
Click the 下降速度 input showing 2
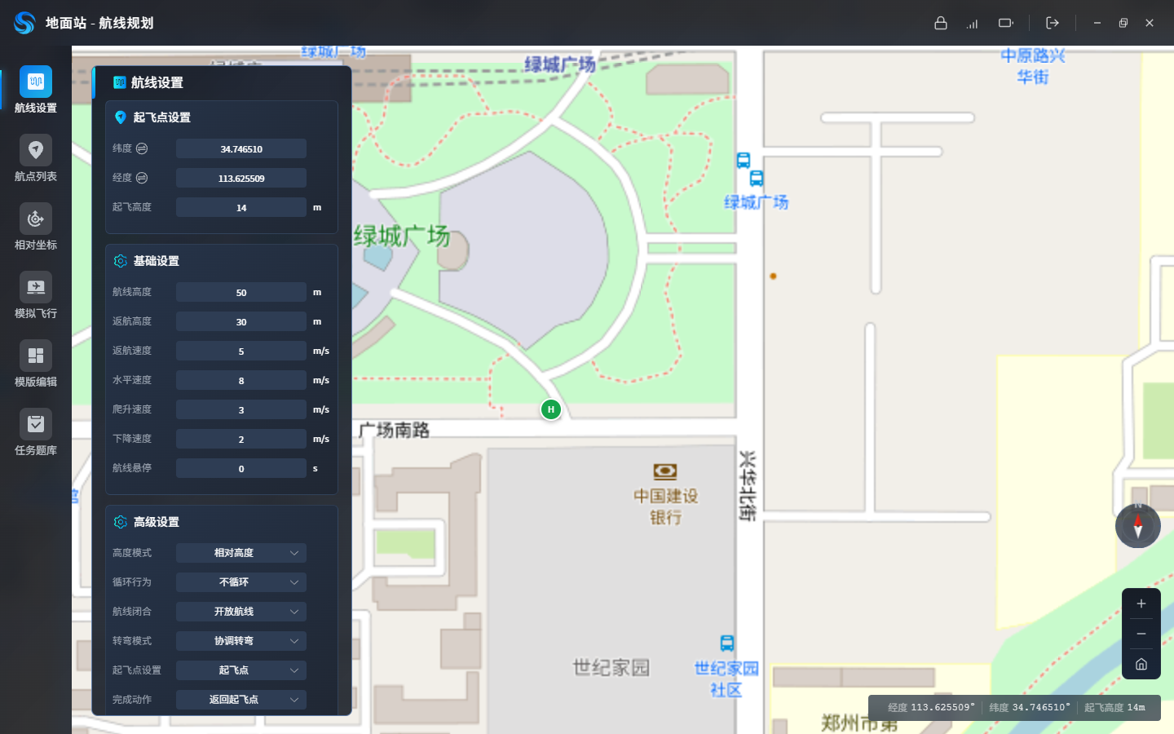coord(241,439)
